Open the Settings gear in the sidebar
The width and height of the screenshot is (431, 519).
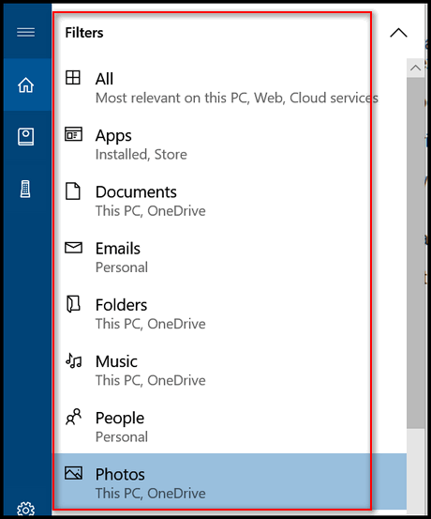26,509
